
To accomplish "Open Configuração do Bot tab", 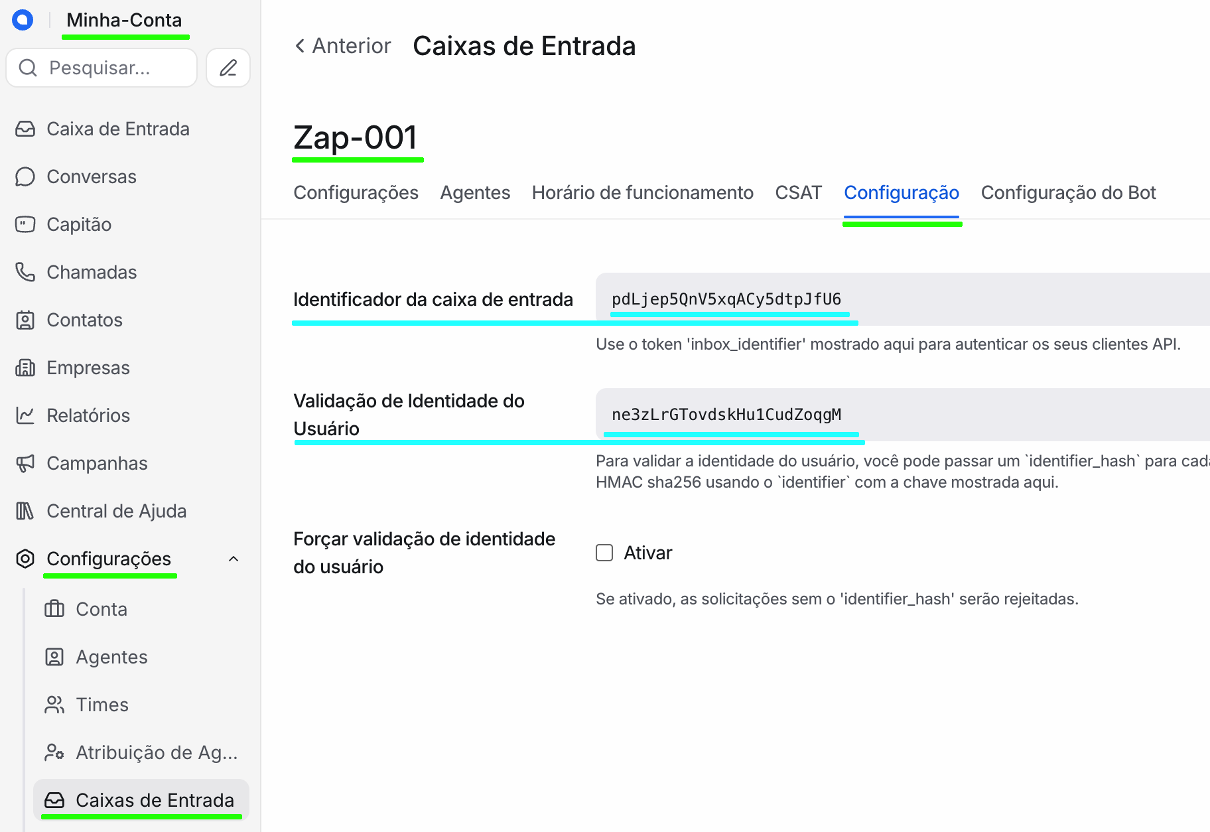I will [x=1068, y=192].
